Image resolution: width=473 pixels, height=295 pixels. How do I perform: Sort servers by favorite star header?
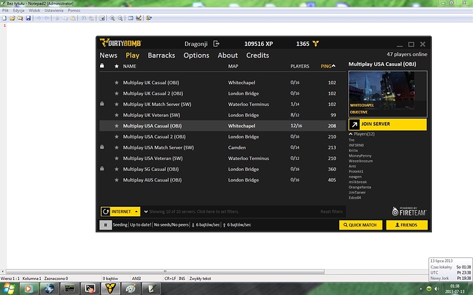[116, 66]
